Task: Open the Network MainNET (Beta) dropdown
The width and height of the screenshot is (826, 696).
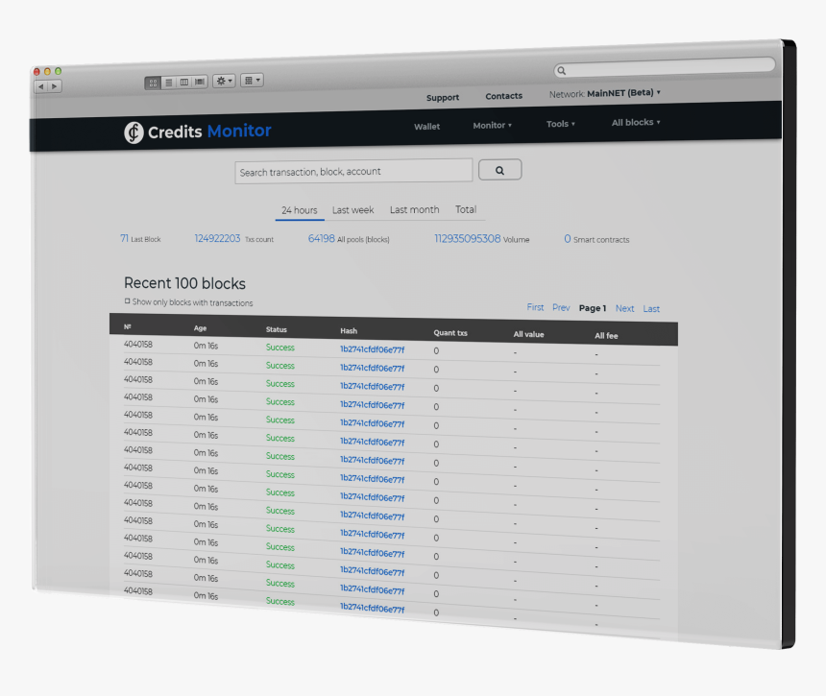Action: (x=605, y=93)
